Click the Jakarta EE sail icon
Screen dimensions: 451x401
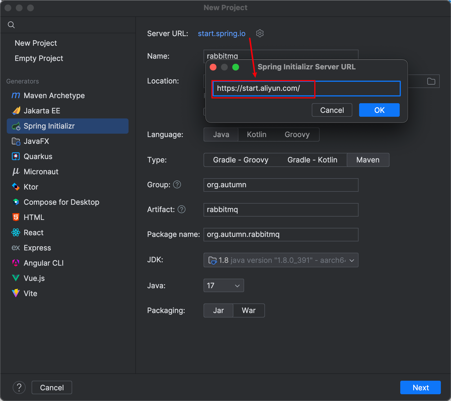tap(16, 111)
